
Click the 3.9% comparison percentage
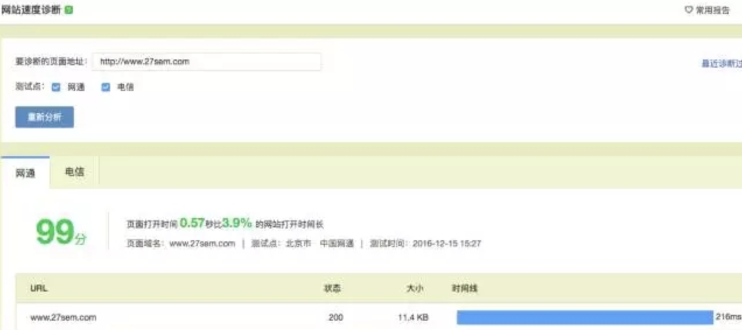click(x=236, y=223)
